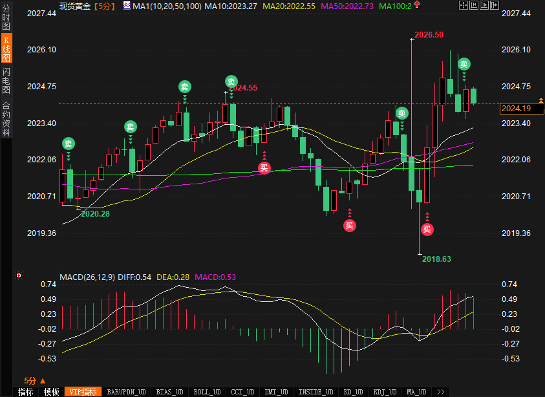Click the MA1(10,20,50,100) parameters label
The width and height of the screenshot is (545, 397).
tap(167, 6)
